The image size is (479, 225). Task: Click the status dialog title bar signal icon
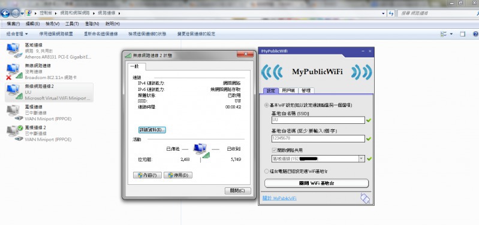point(128,56)
